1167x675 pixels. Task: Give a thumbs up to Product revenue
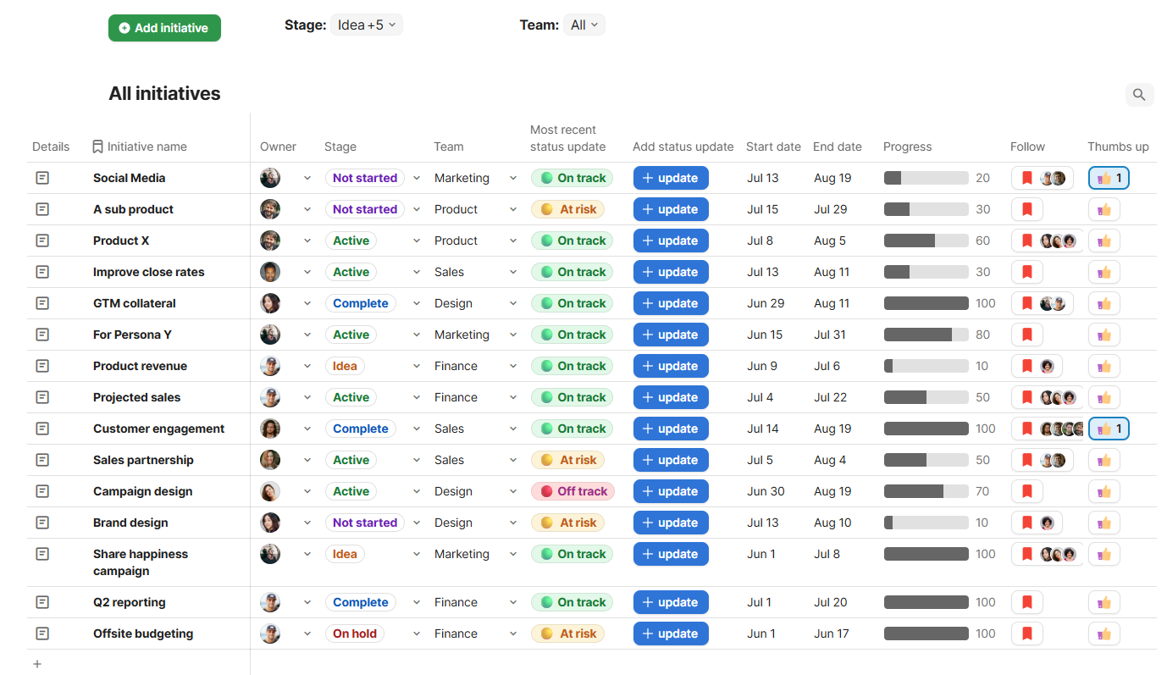pos(1103,365)
